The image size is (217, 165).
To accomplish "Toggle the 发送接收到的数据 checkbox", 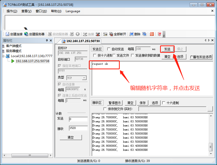I will coord(132,55).
